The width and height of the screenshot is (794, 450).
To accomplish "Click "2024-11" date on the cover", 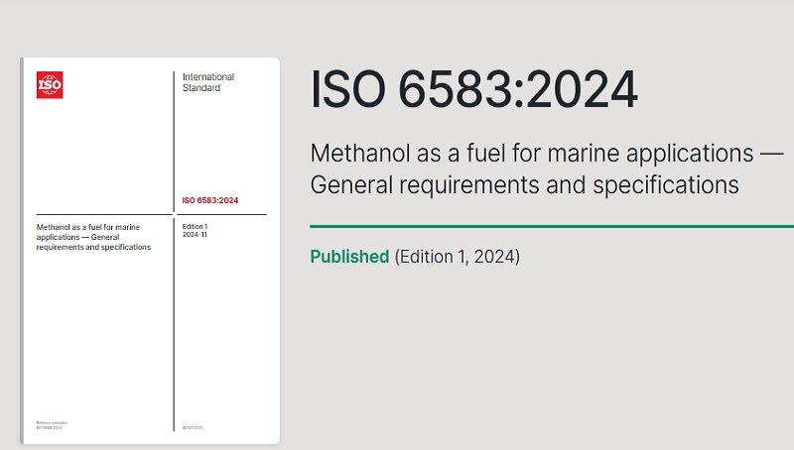I will tap(196, 237).
